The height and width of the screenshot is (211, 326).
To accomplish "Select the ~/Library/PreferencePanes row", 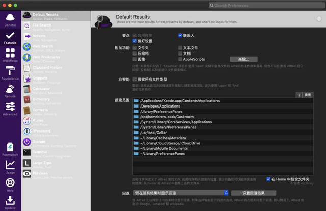I will (x=223, y=154).
